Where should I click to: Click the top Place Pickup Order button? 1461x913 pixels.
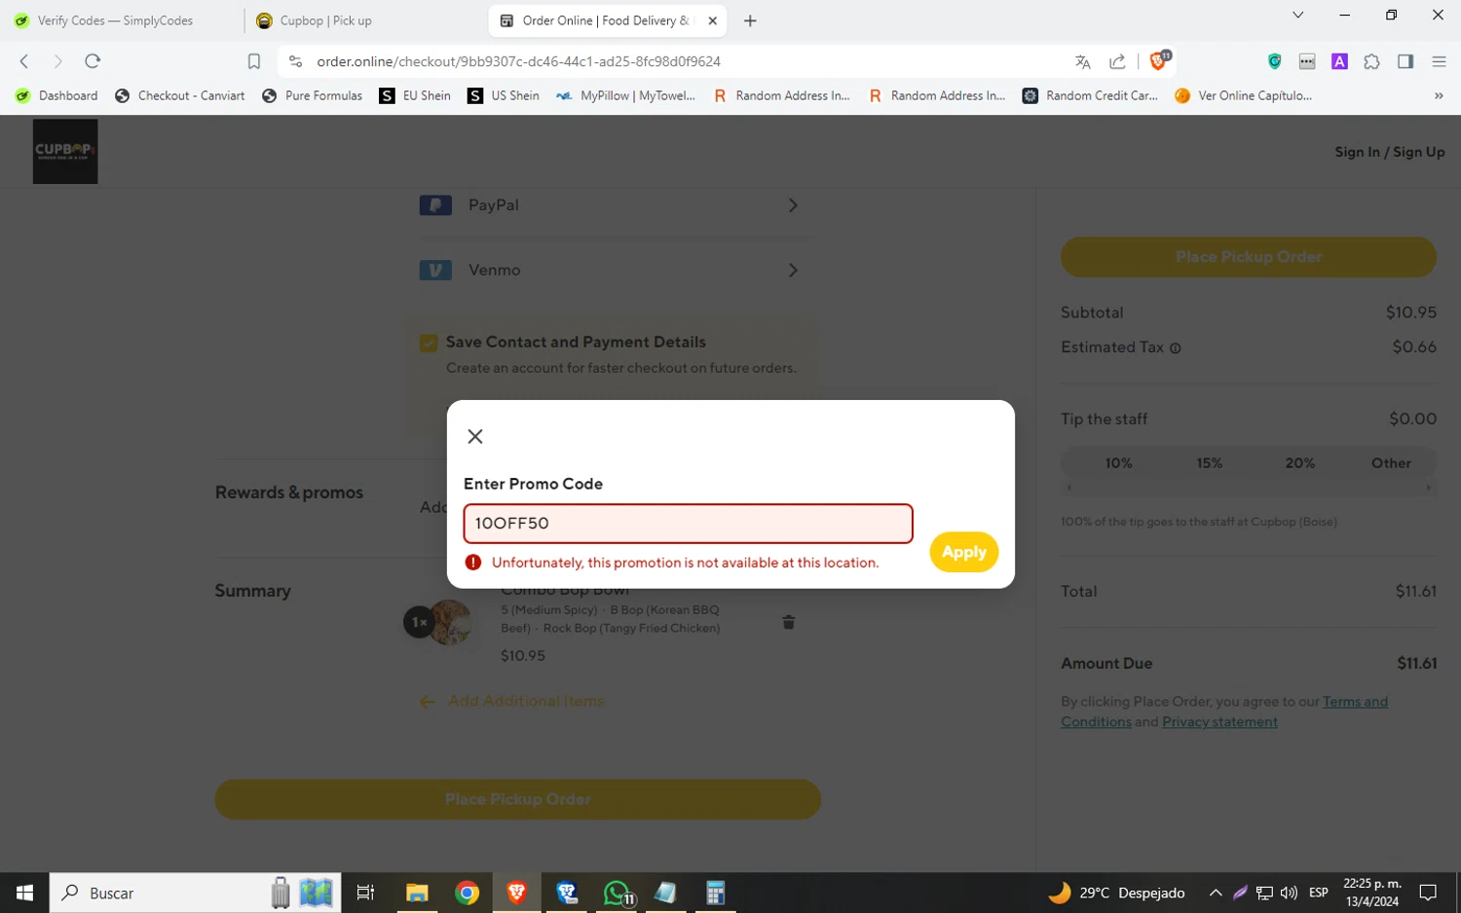[1248, 257]
